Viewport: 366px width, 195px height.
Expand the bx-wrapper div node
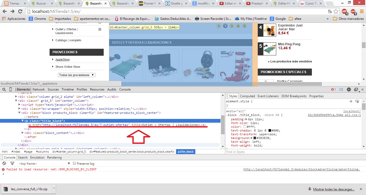coord(19,109)
